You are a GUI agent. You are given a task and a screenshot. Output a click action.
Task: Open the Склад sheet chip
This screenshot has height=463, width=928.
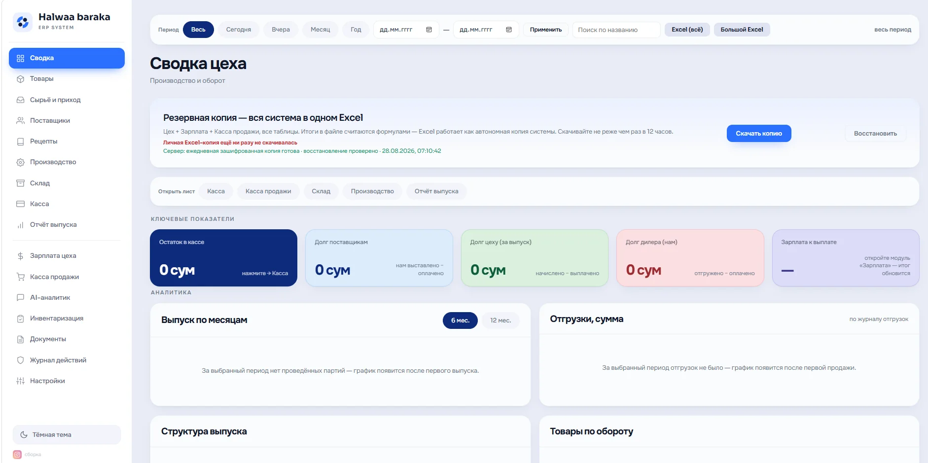point(321,191)
